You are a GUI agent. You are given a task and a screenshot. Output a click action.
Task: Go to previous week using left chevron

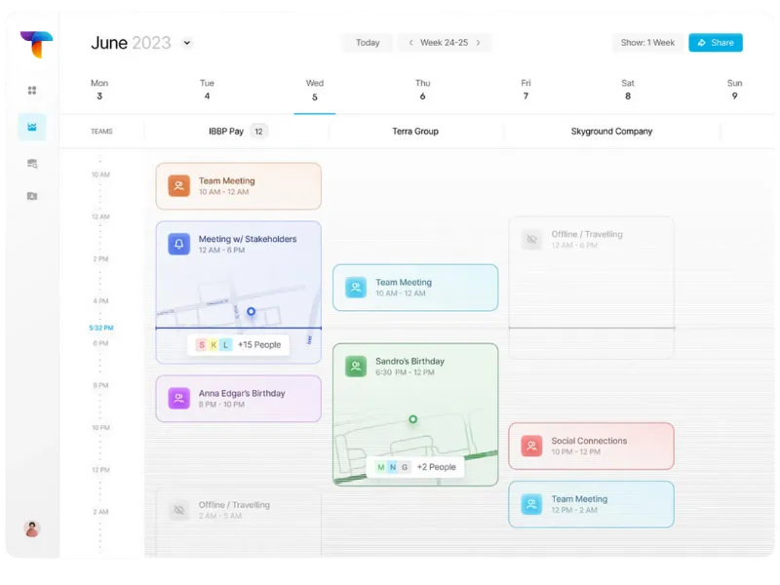tap(410, 43)
